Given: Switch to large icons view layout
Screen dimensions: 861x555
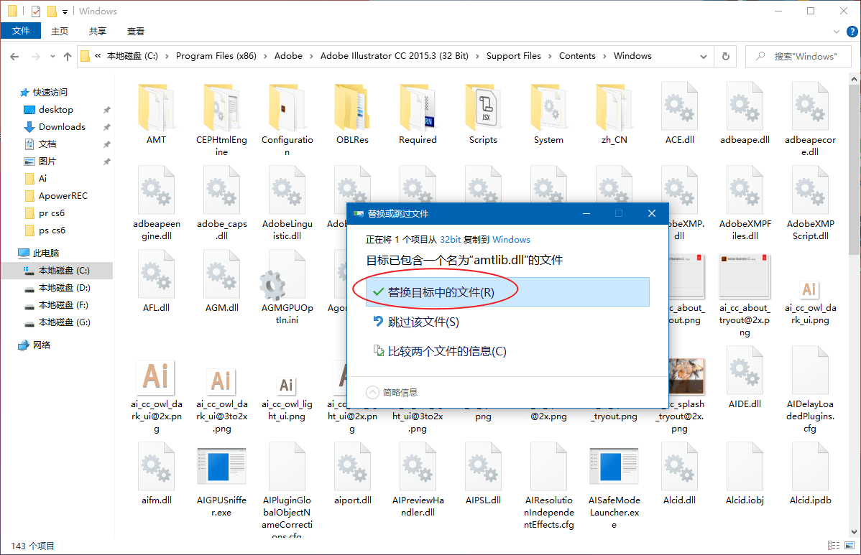Looking at the screenshot, I should (850, 545).
